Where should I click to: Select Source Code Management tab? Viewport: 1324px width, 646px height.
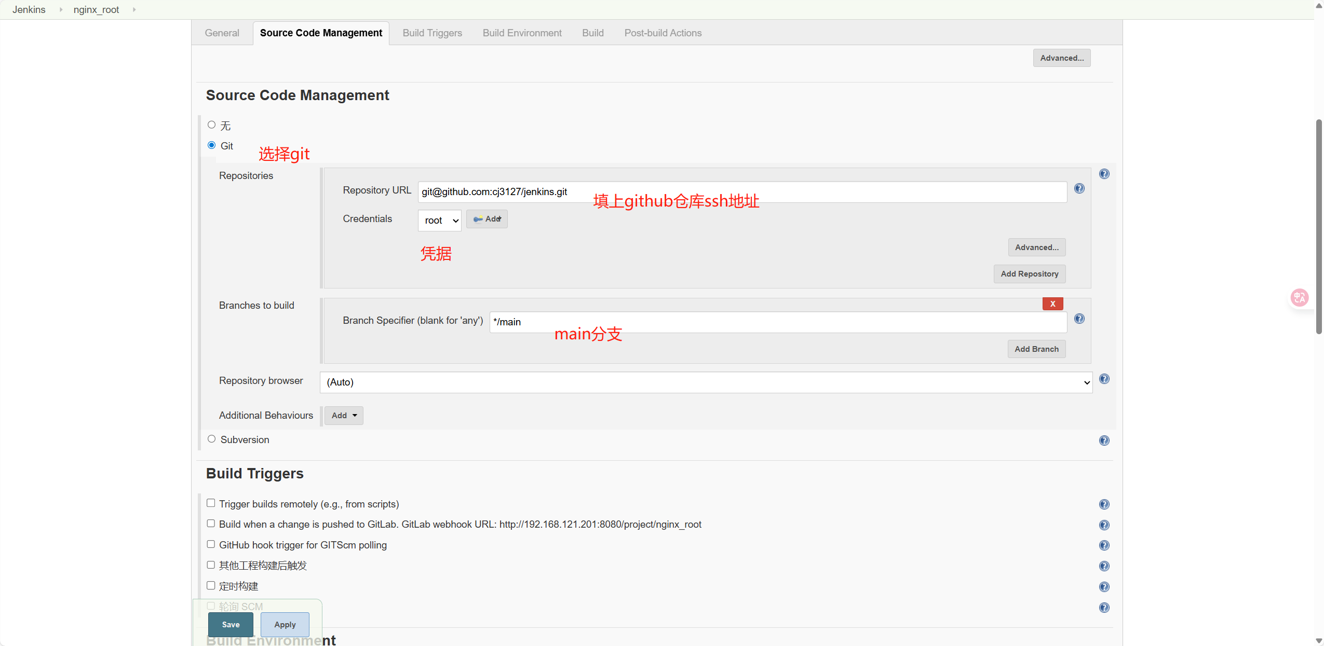click(x=321, y=33)
